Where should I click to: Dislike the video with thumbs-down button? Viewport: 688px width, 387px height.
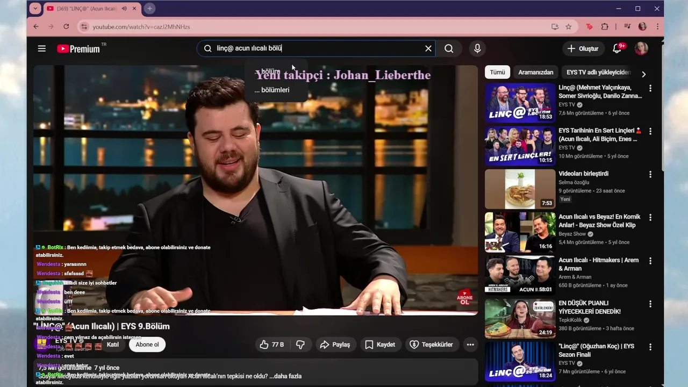tap(300, 345)
